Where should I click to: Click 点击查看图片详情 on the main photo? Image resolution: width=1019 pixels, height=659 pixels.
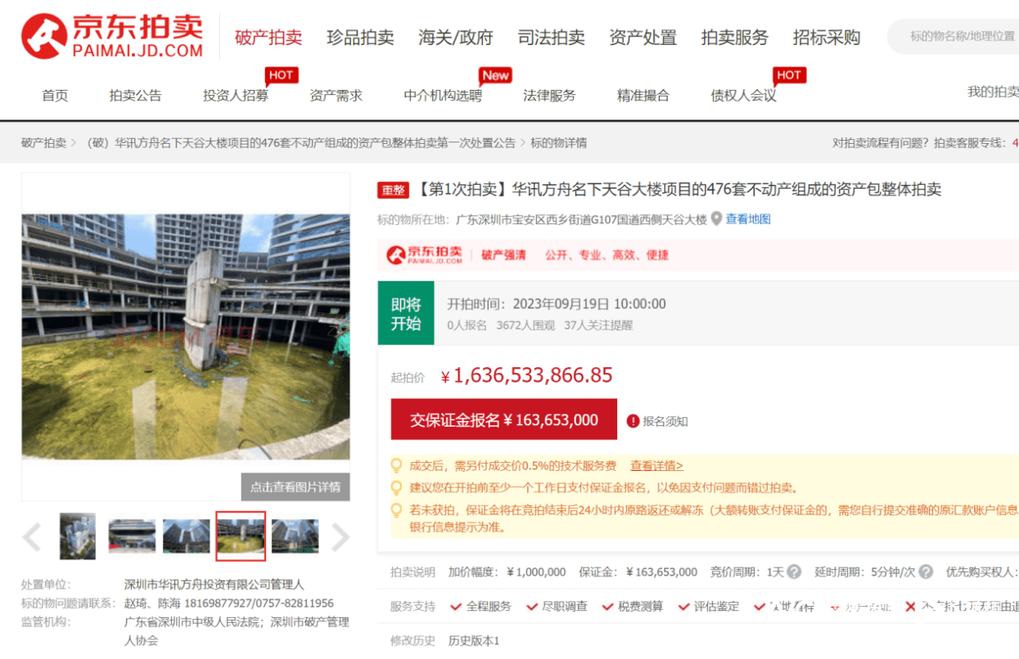click(x=295, y=486)
